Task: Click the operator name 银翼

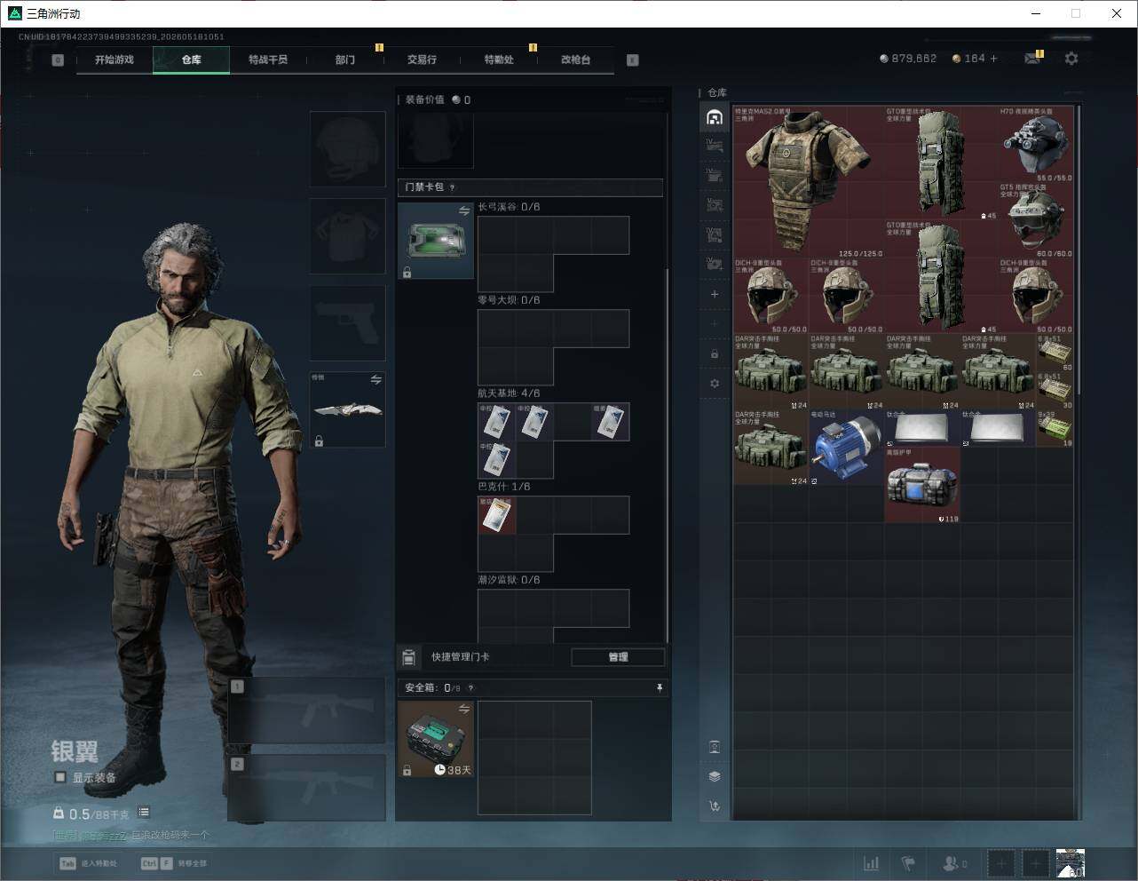Action: tap(75, 751)
